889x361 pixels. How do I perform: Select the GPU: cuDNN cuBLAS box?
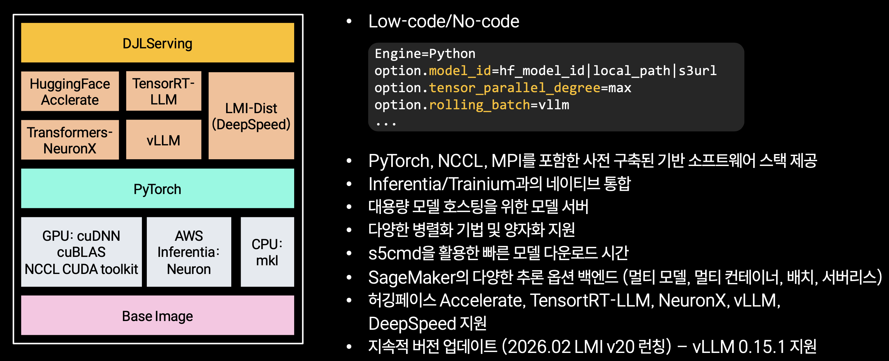pyautogui.click(x=81, y=252)
